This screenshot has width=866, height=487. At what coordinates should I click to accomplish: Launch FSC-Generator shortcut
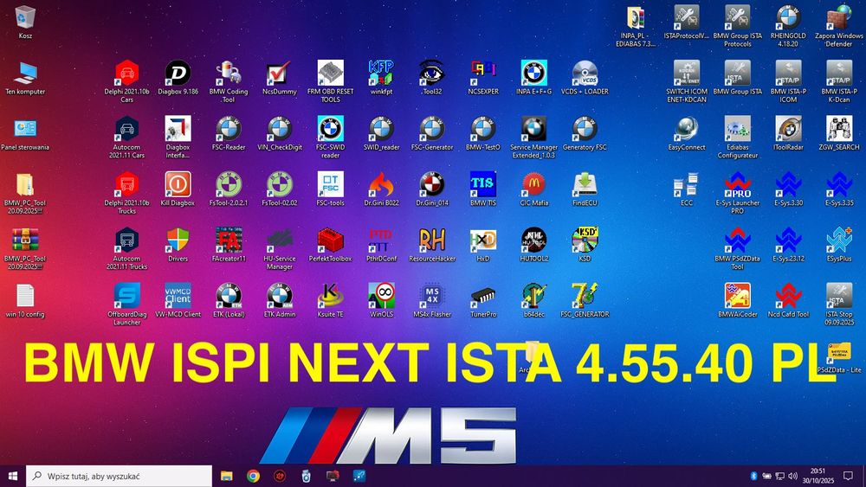click(432, 129)
